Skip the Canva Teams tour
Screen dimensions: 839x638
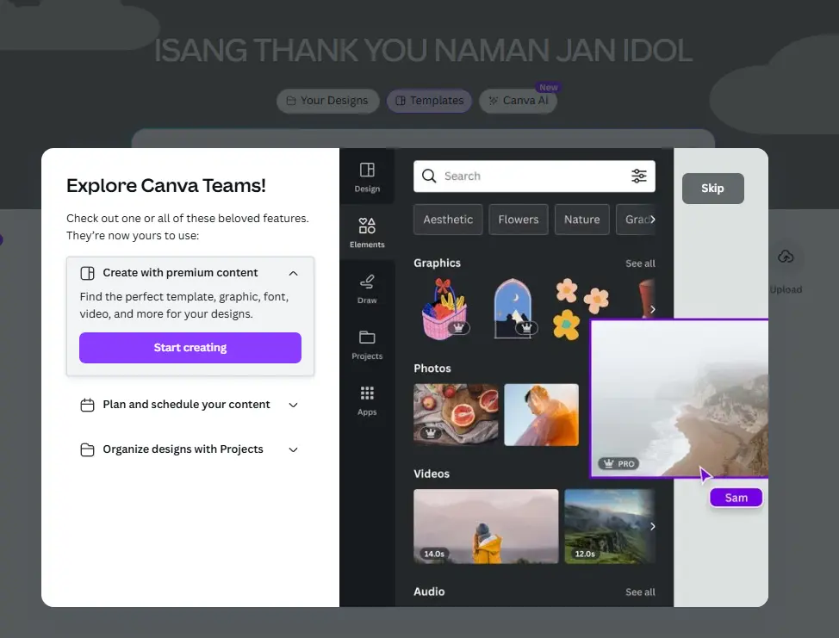click(712, 189)
